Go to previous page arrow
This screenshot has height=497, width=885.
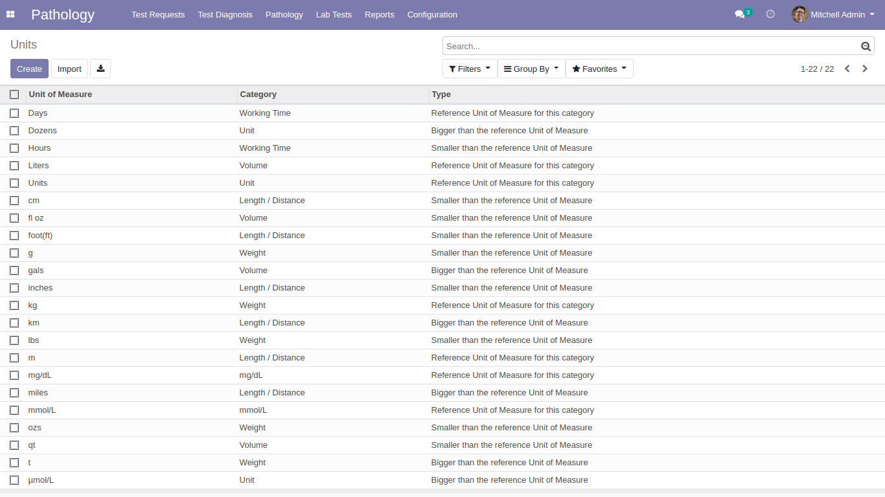coord(847,69)
